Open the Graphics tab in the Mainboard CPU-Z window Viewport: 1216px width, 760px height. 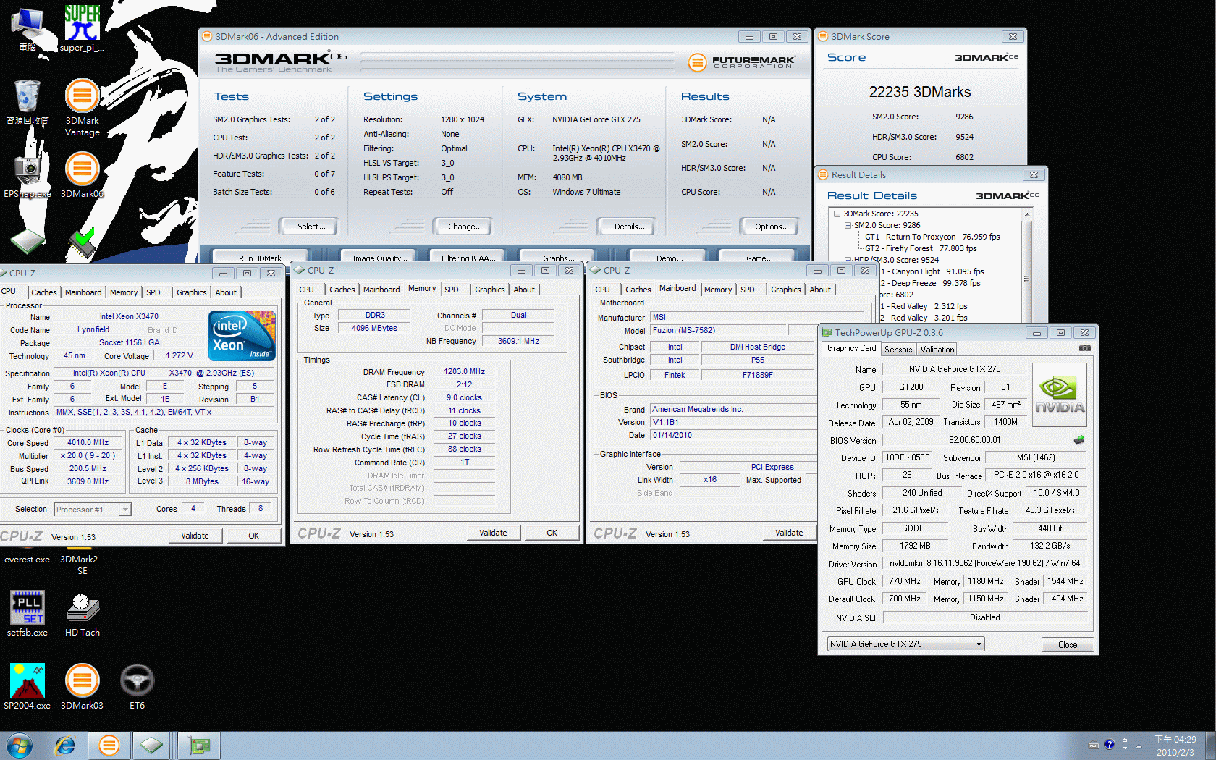786,290
